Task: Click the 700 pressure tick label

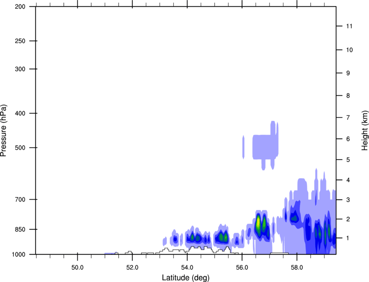Action: coord(20,199)
